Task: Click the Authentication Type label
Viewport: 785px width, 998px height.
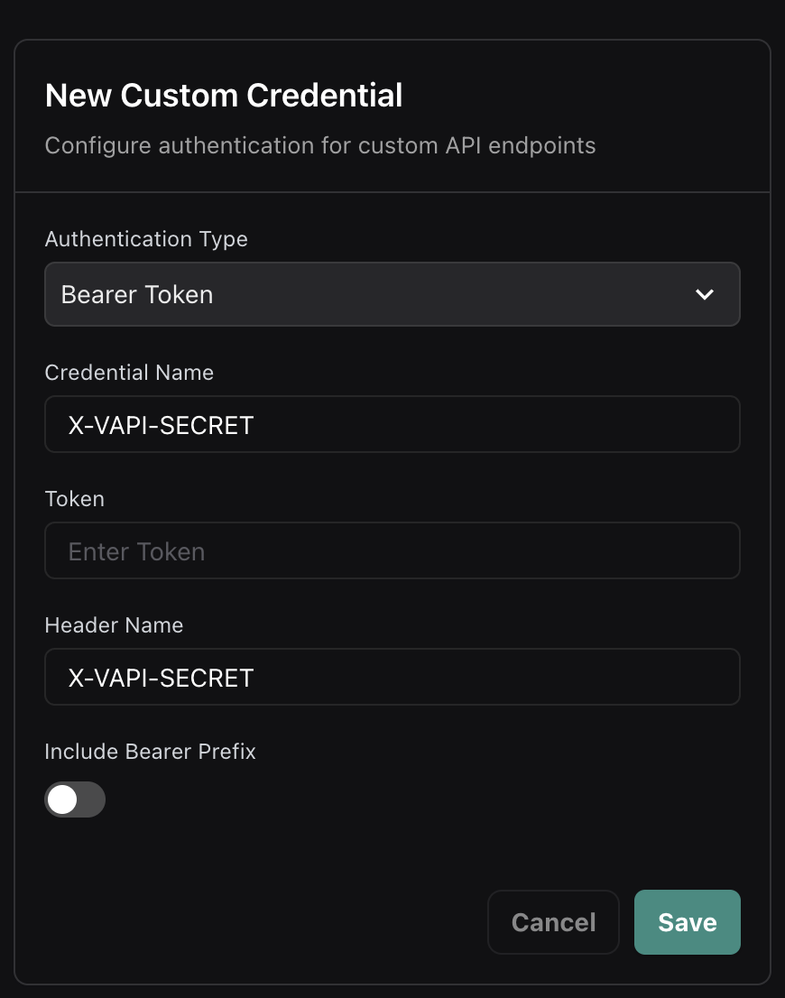Action: (x=146, y=239)
